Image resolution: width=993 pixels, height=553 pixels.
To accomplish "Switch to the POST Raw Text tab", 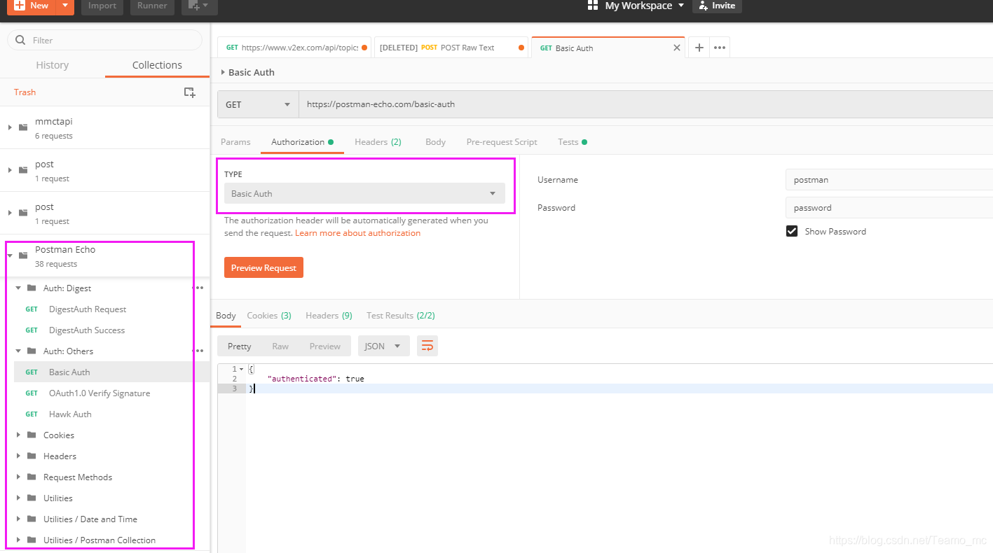I will pyautogui.click(x=453, y=48).
